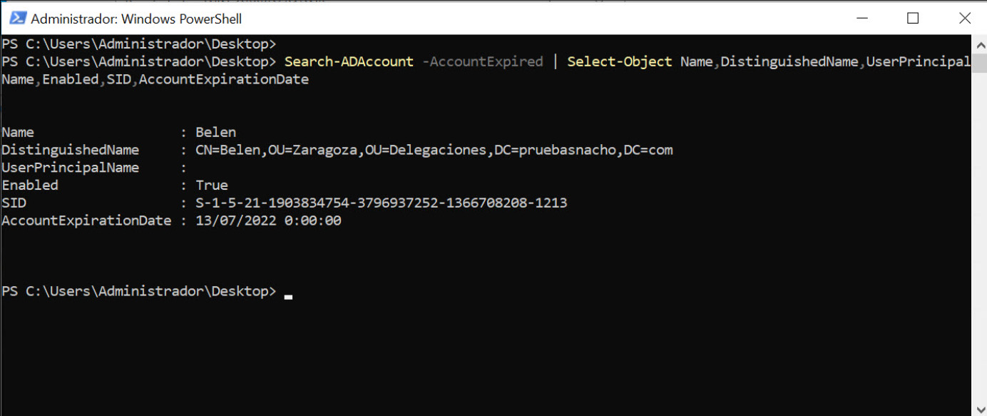Click the Select-Object cmdlet text

(620, 61)
